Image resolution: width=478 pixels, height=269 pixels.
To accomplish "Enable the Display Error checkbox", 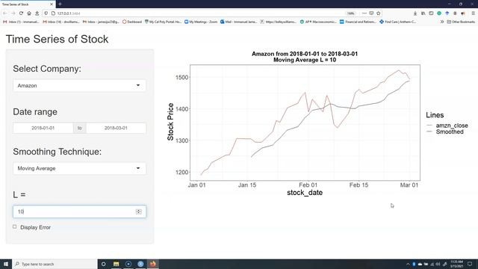I will (x=15, y=226).
